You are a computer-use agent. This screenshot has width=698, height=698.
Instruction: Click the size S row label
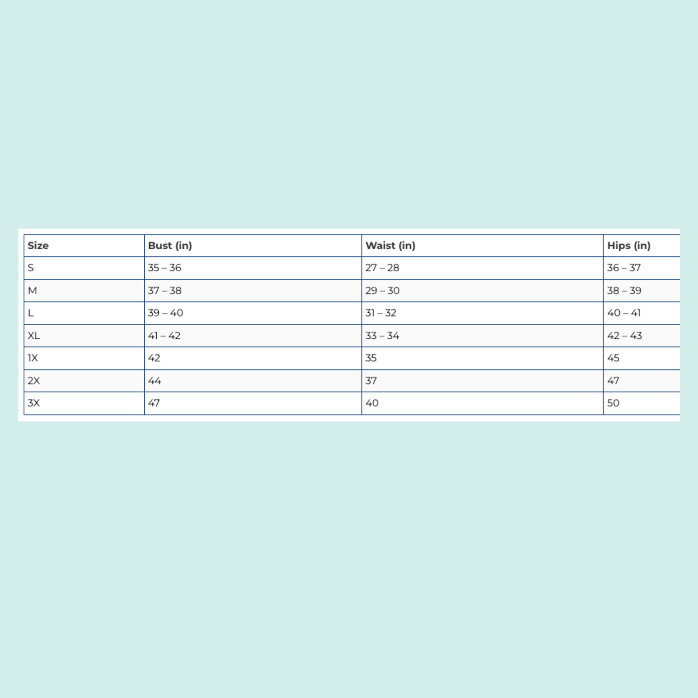[31, 268]
